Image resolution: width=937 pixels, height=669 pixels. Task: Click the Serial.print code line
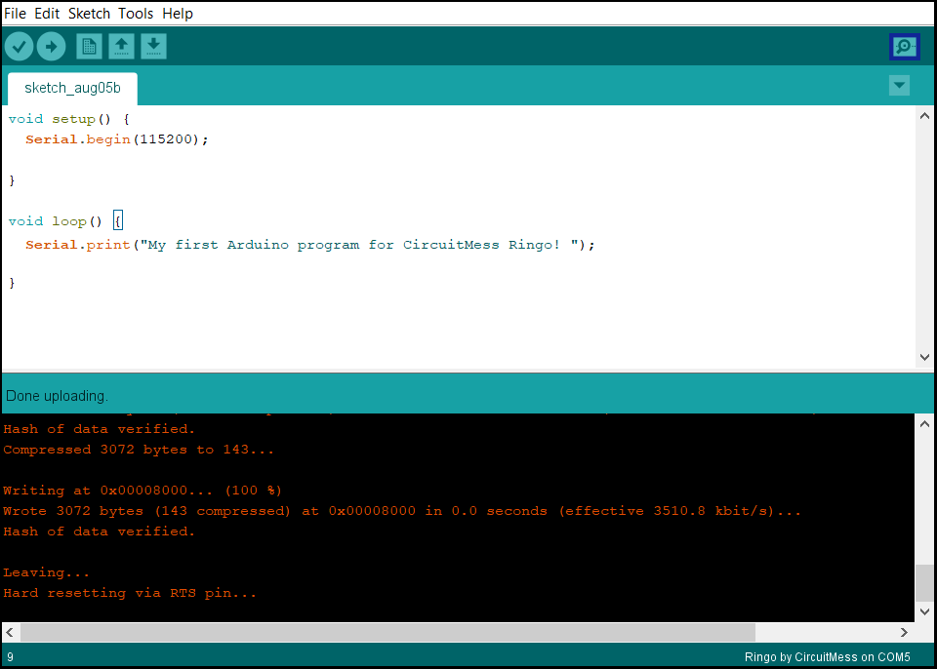click(310, 245)
